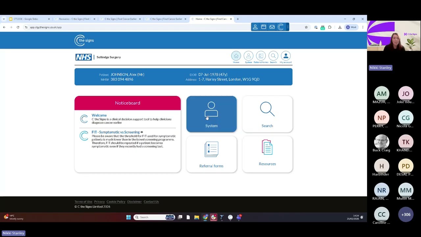
Task: Click the window icon in floating blue toolbar
Action: coord(263,27)
